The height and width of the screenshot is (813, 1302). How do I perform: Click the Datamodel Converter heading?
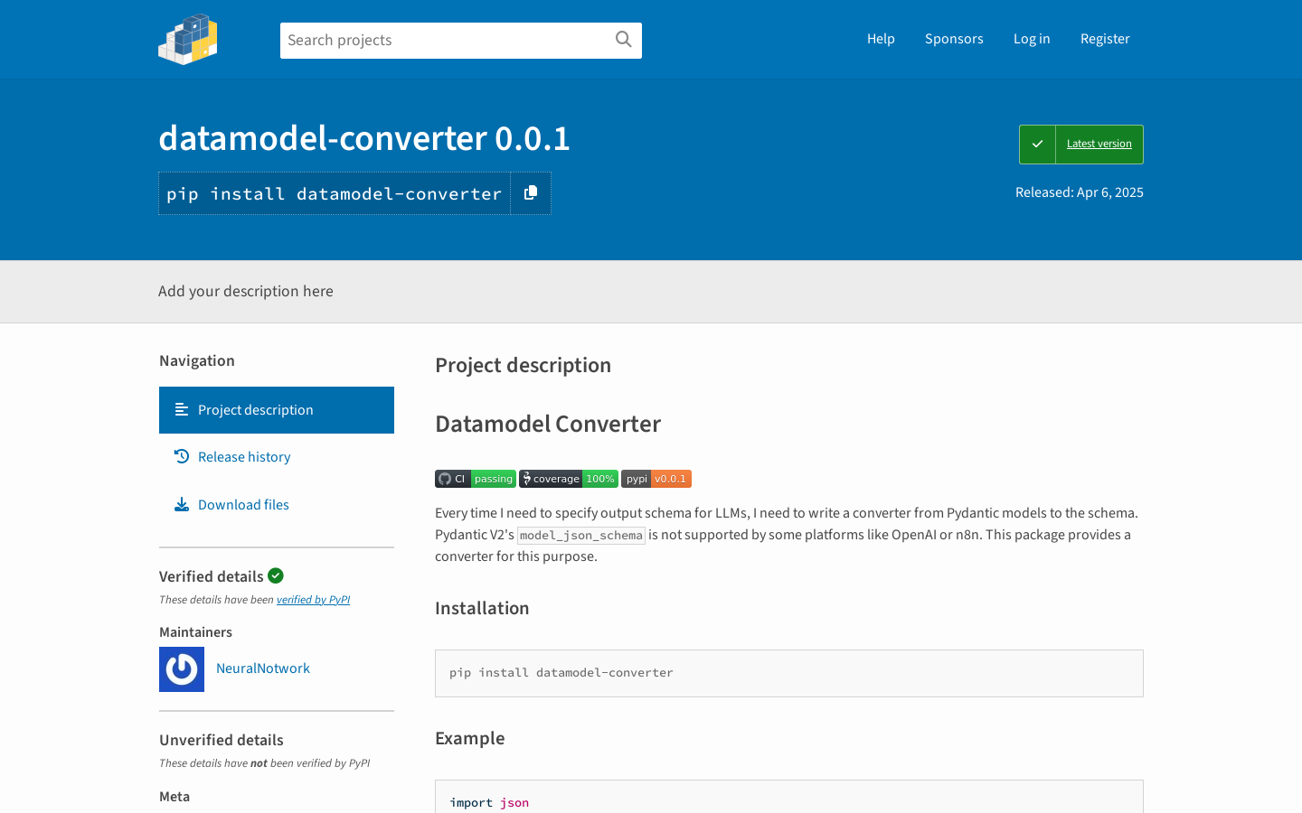[x=548, y=424]
